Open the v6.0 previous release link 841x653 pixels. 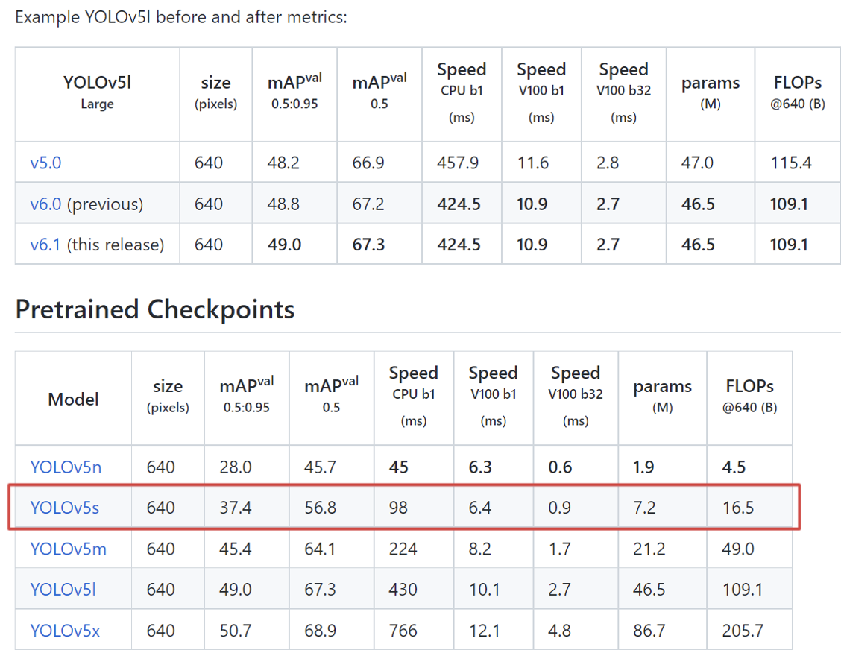tap(45, 204)
